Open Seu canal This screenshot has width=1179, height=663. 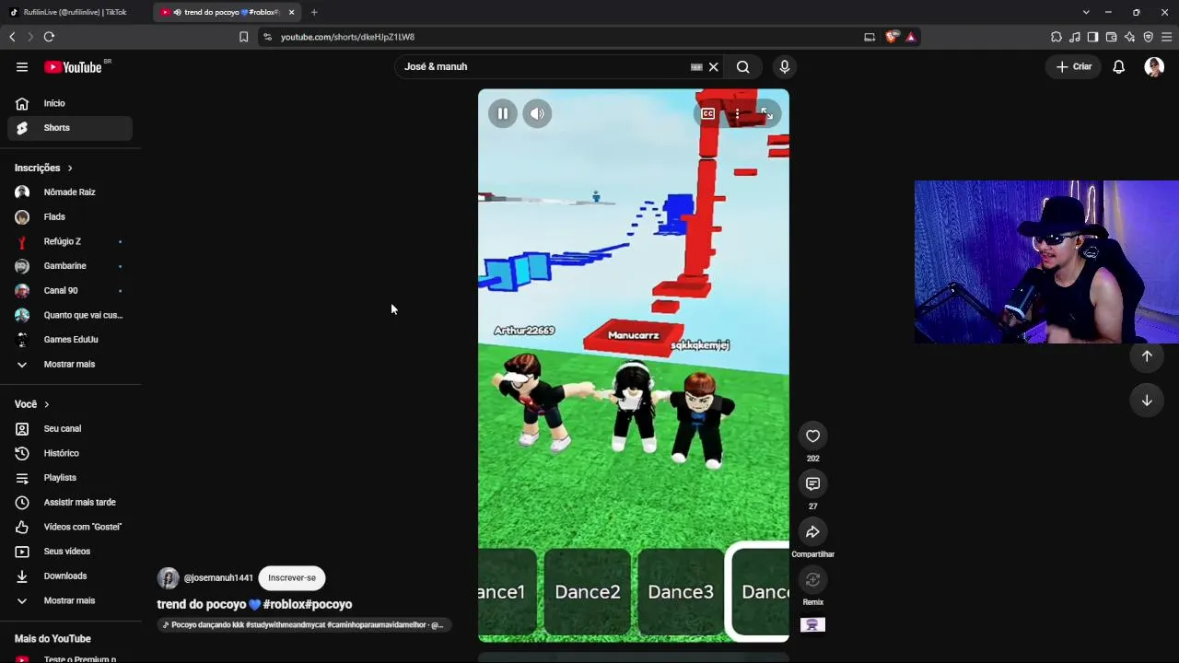70,428
